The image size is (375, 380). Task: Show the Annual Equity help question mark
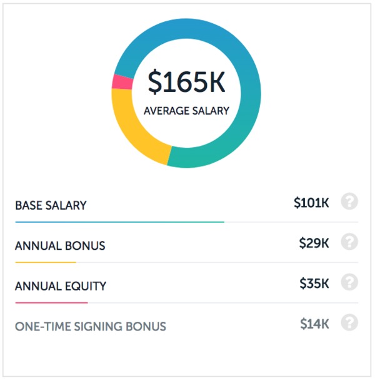pyautogui.click(x=349, y=282)
